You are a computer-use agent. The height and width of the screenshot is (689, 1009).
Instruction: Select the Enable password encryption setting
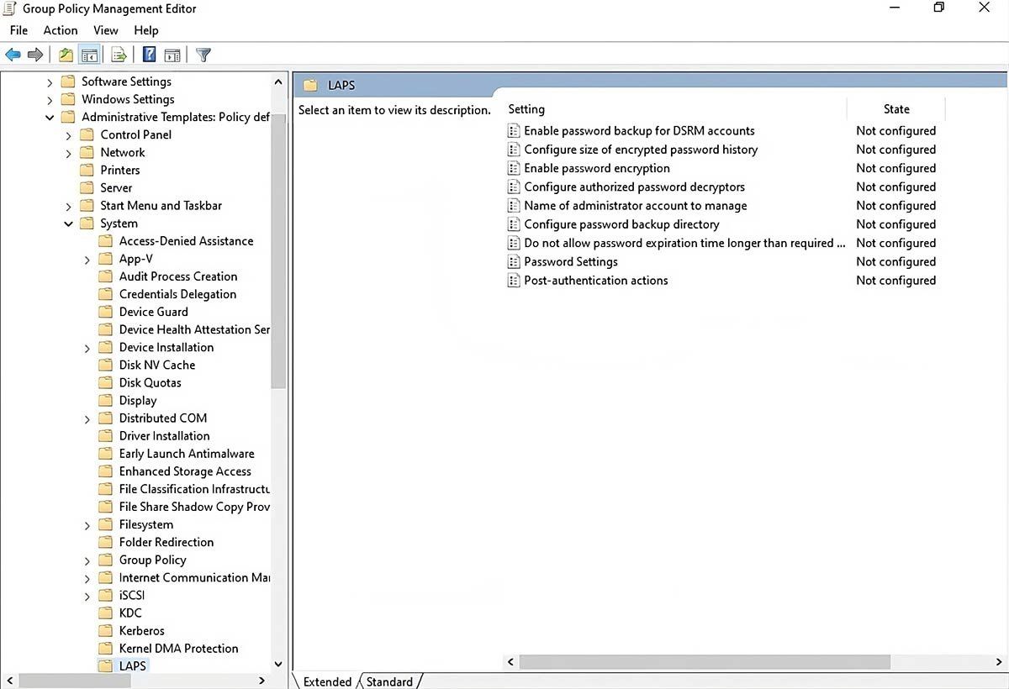595,168
